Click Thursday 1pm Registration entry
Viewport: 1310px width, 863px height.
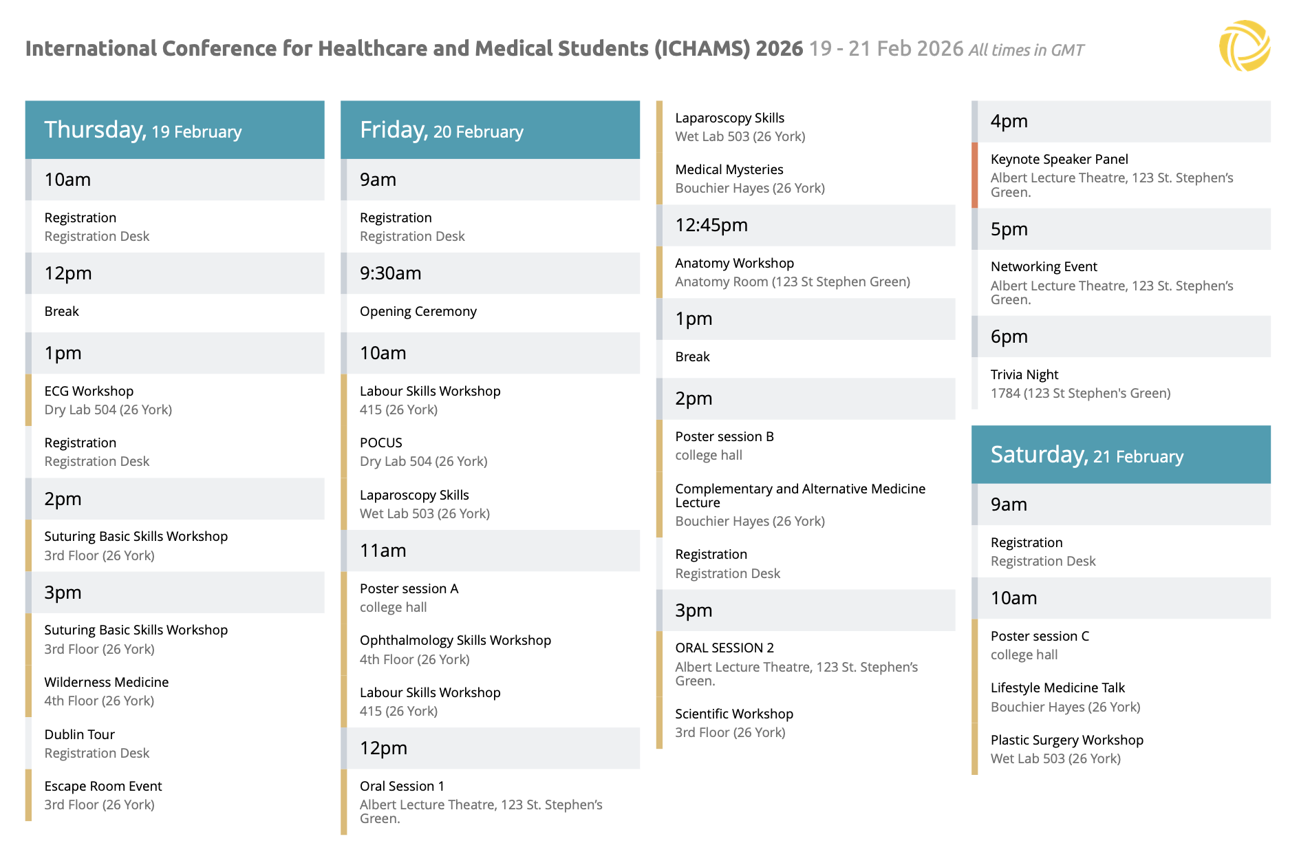click(x=175, y=452)
